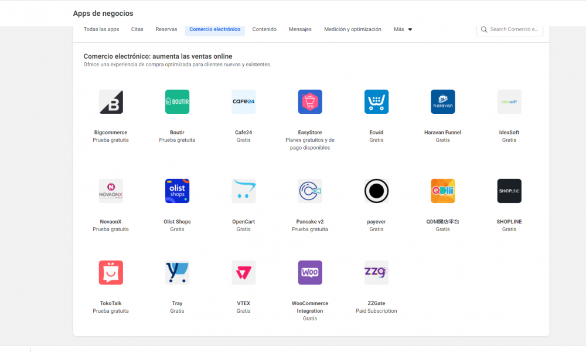Select the Comercio electrónico tab
The width and height of the screenshot is (586, 352).
pyautogui.click(x=215, y=29)
